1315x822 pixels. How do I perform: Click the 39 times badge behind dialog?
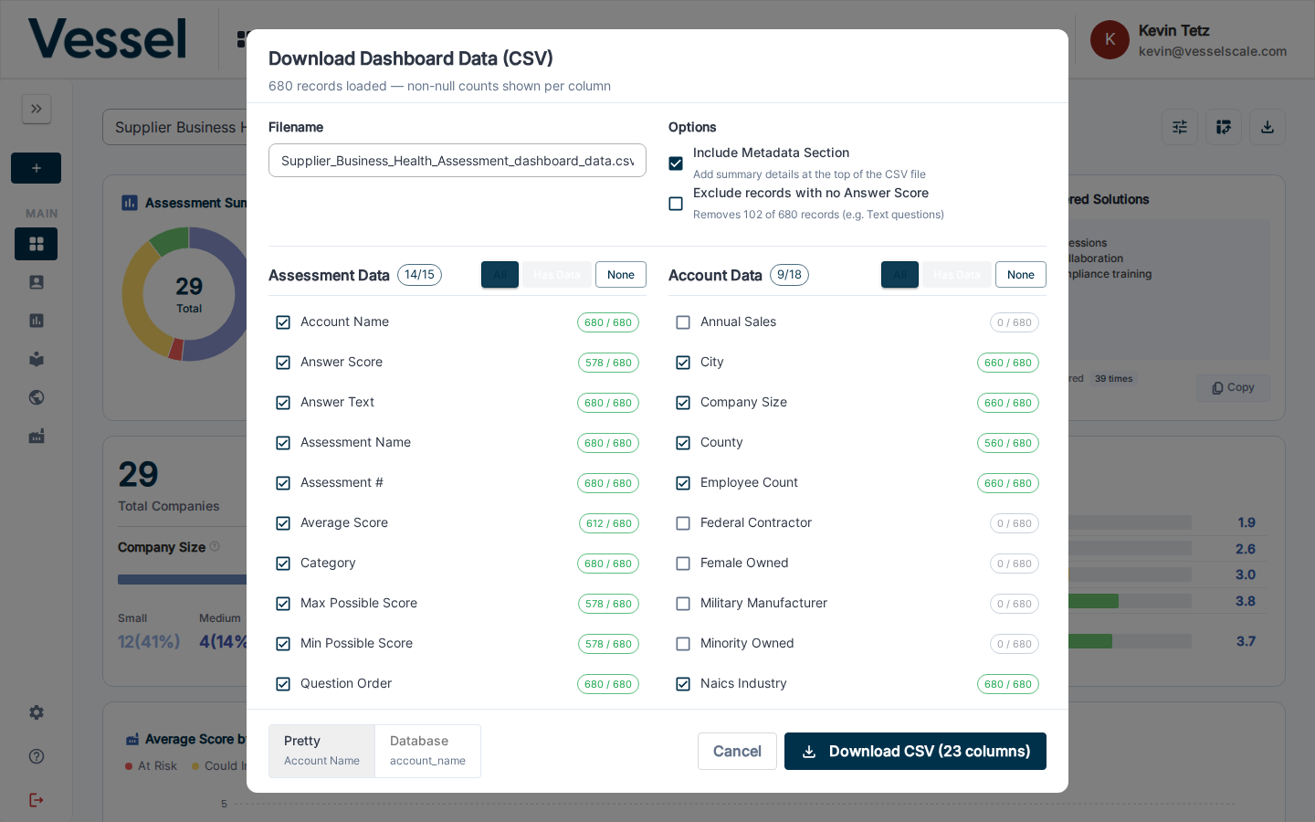[x=1113, y=379]
